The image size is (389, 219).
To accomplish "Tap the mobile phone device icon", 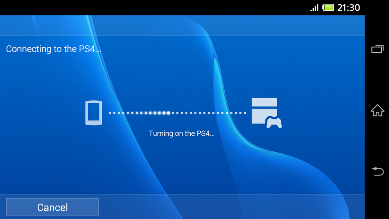I will [93, 113].
